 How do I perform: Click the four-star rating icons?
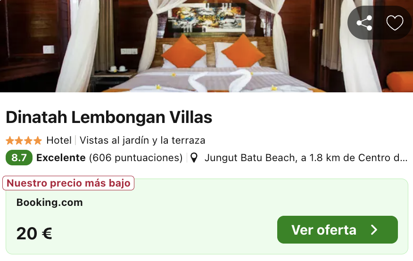click(24, 140)
